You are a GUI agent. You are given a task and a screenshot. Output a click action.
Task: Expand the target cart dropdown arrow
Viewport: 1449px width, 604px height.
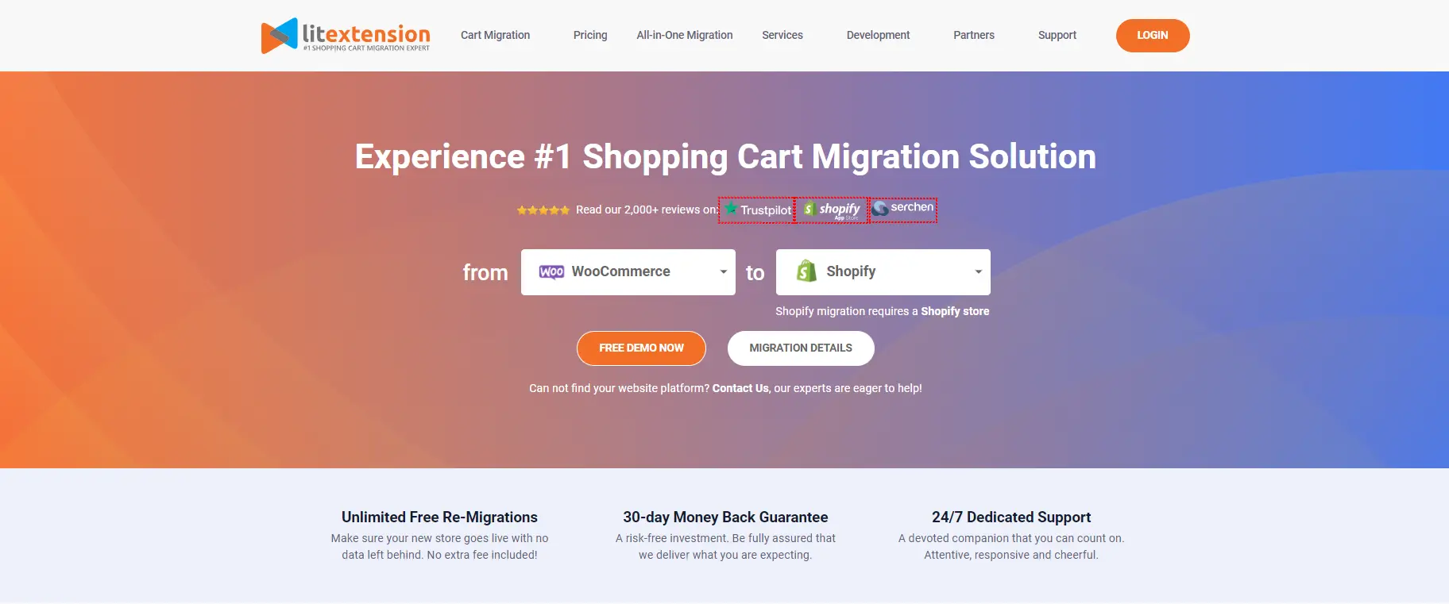(978, 271)
